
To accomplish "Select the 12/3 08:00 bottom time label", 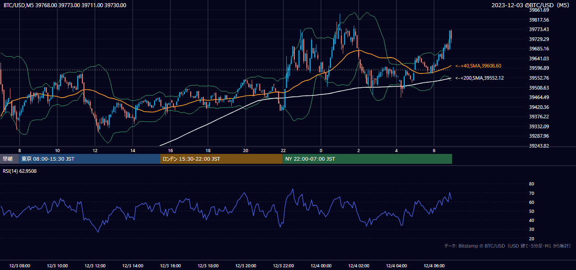I will tap(19, 266).
